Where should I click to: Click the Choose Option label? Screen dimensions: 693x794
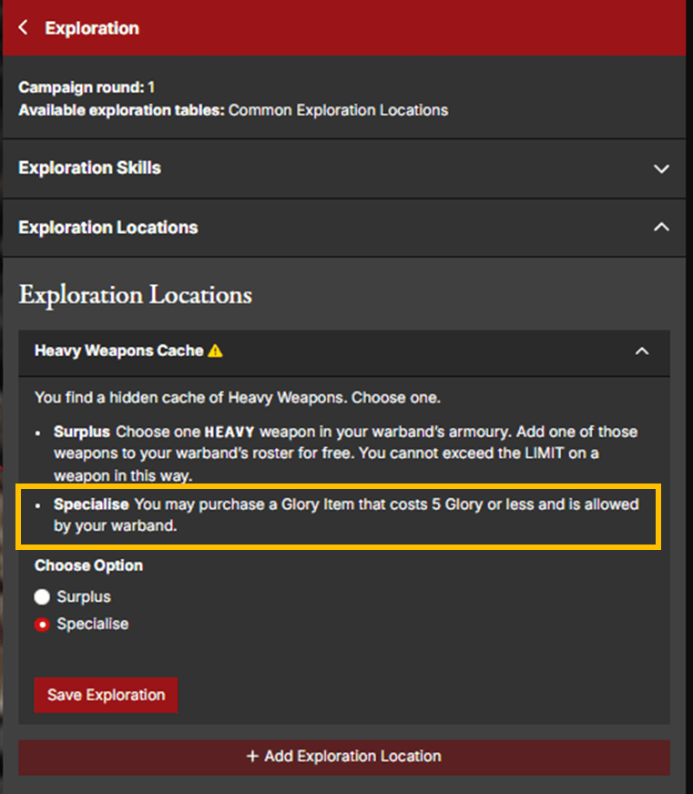point(88,565)
